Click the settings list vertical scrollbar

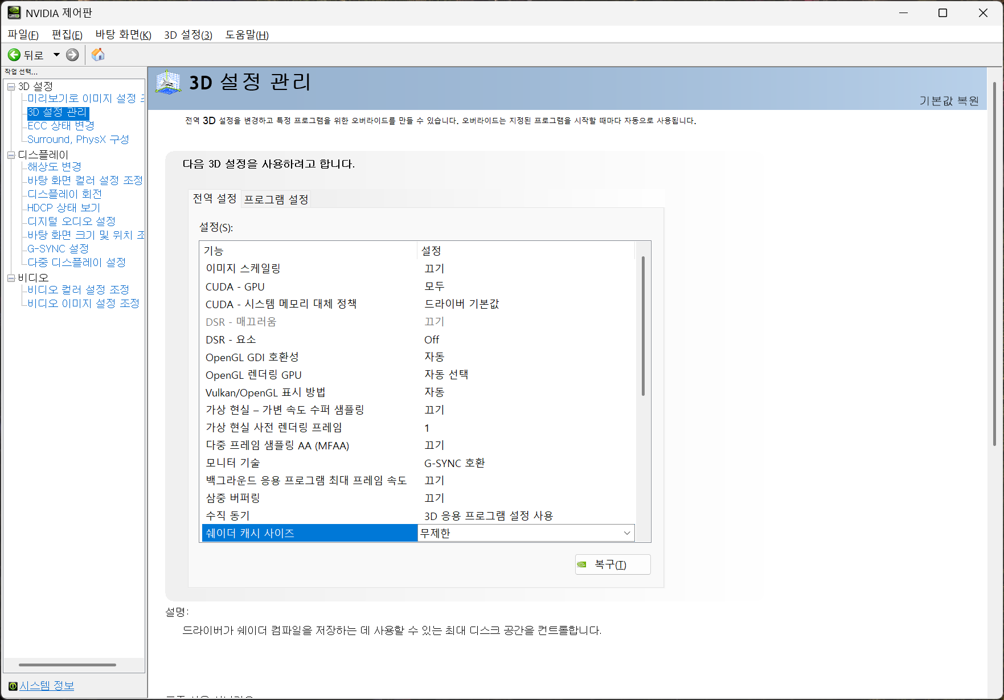643,326
